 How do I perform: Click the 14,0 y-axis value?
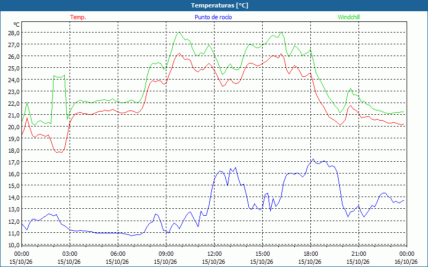tap(13, 197)
